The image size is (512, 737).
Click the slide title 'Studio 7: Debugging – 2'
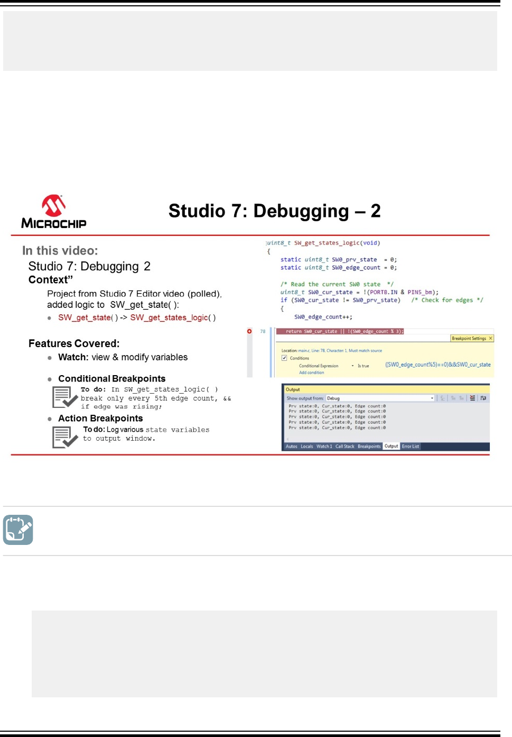click(x=274, y=211)
